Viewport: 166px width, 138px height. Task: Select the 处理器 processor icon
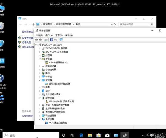pyautogui.click(x=43, y=55)
